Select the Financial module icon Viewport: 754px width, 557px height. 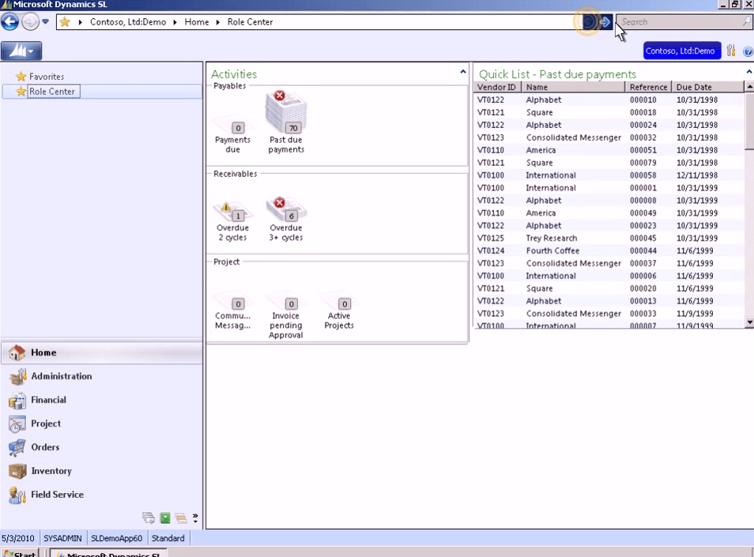[x=18, y=400]
